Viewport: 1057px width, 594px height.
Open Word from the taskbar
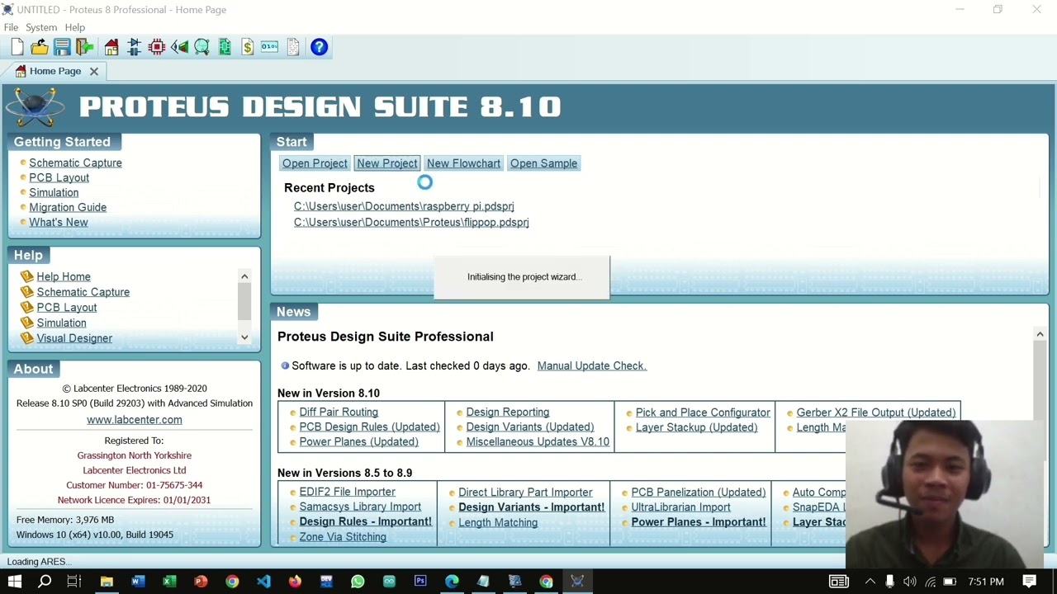click(138, 582)
